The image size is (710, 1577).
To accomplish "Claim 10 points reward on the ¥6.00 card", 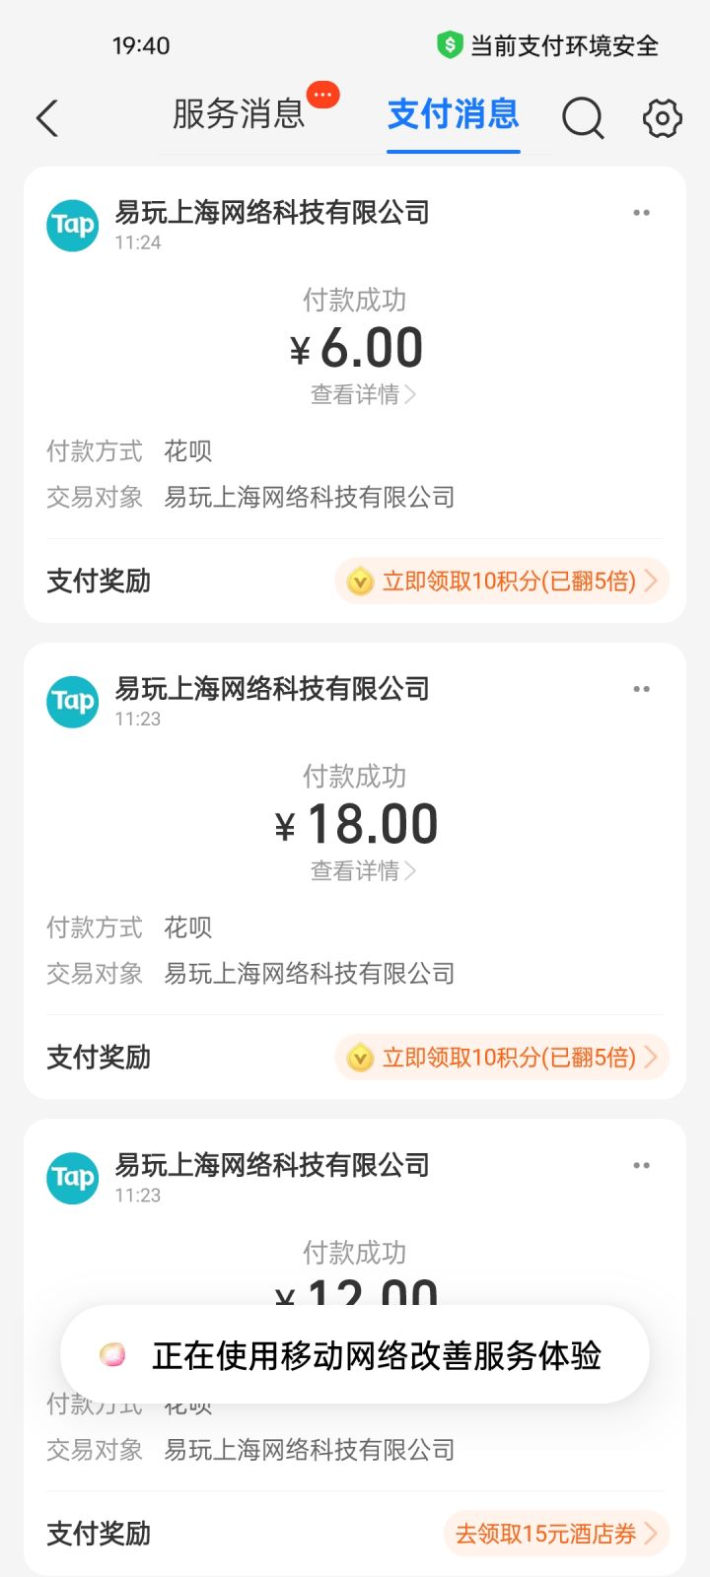I will click(502, 581).
